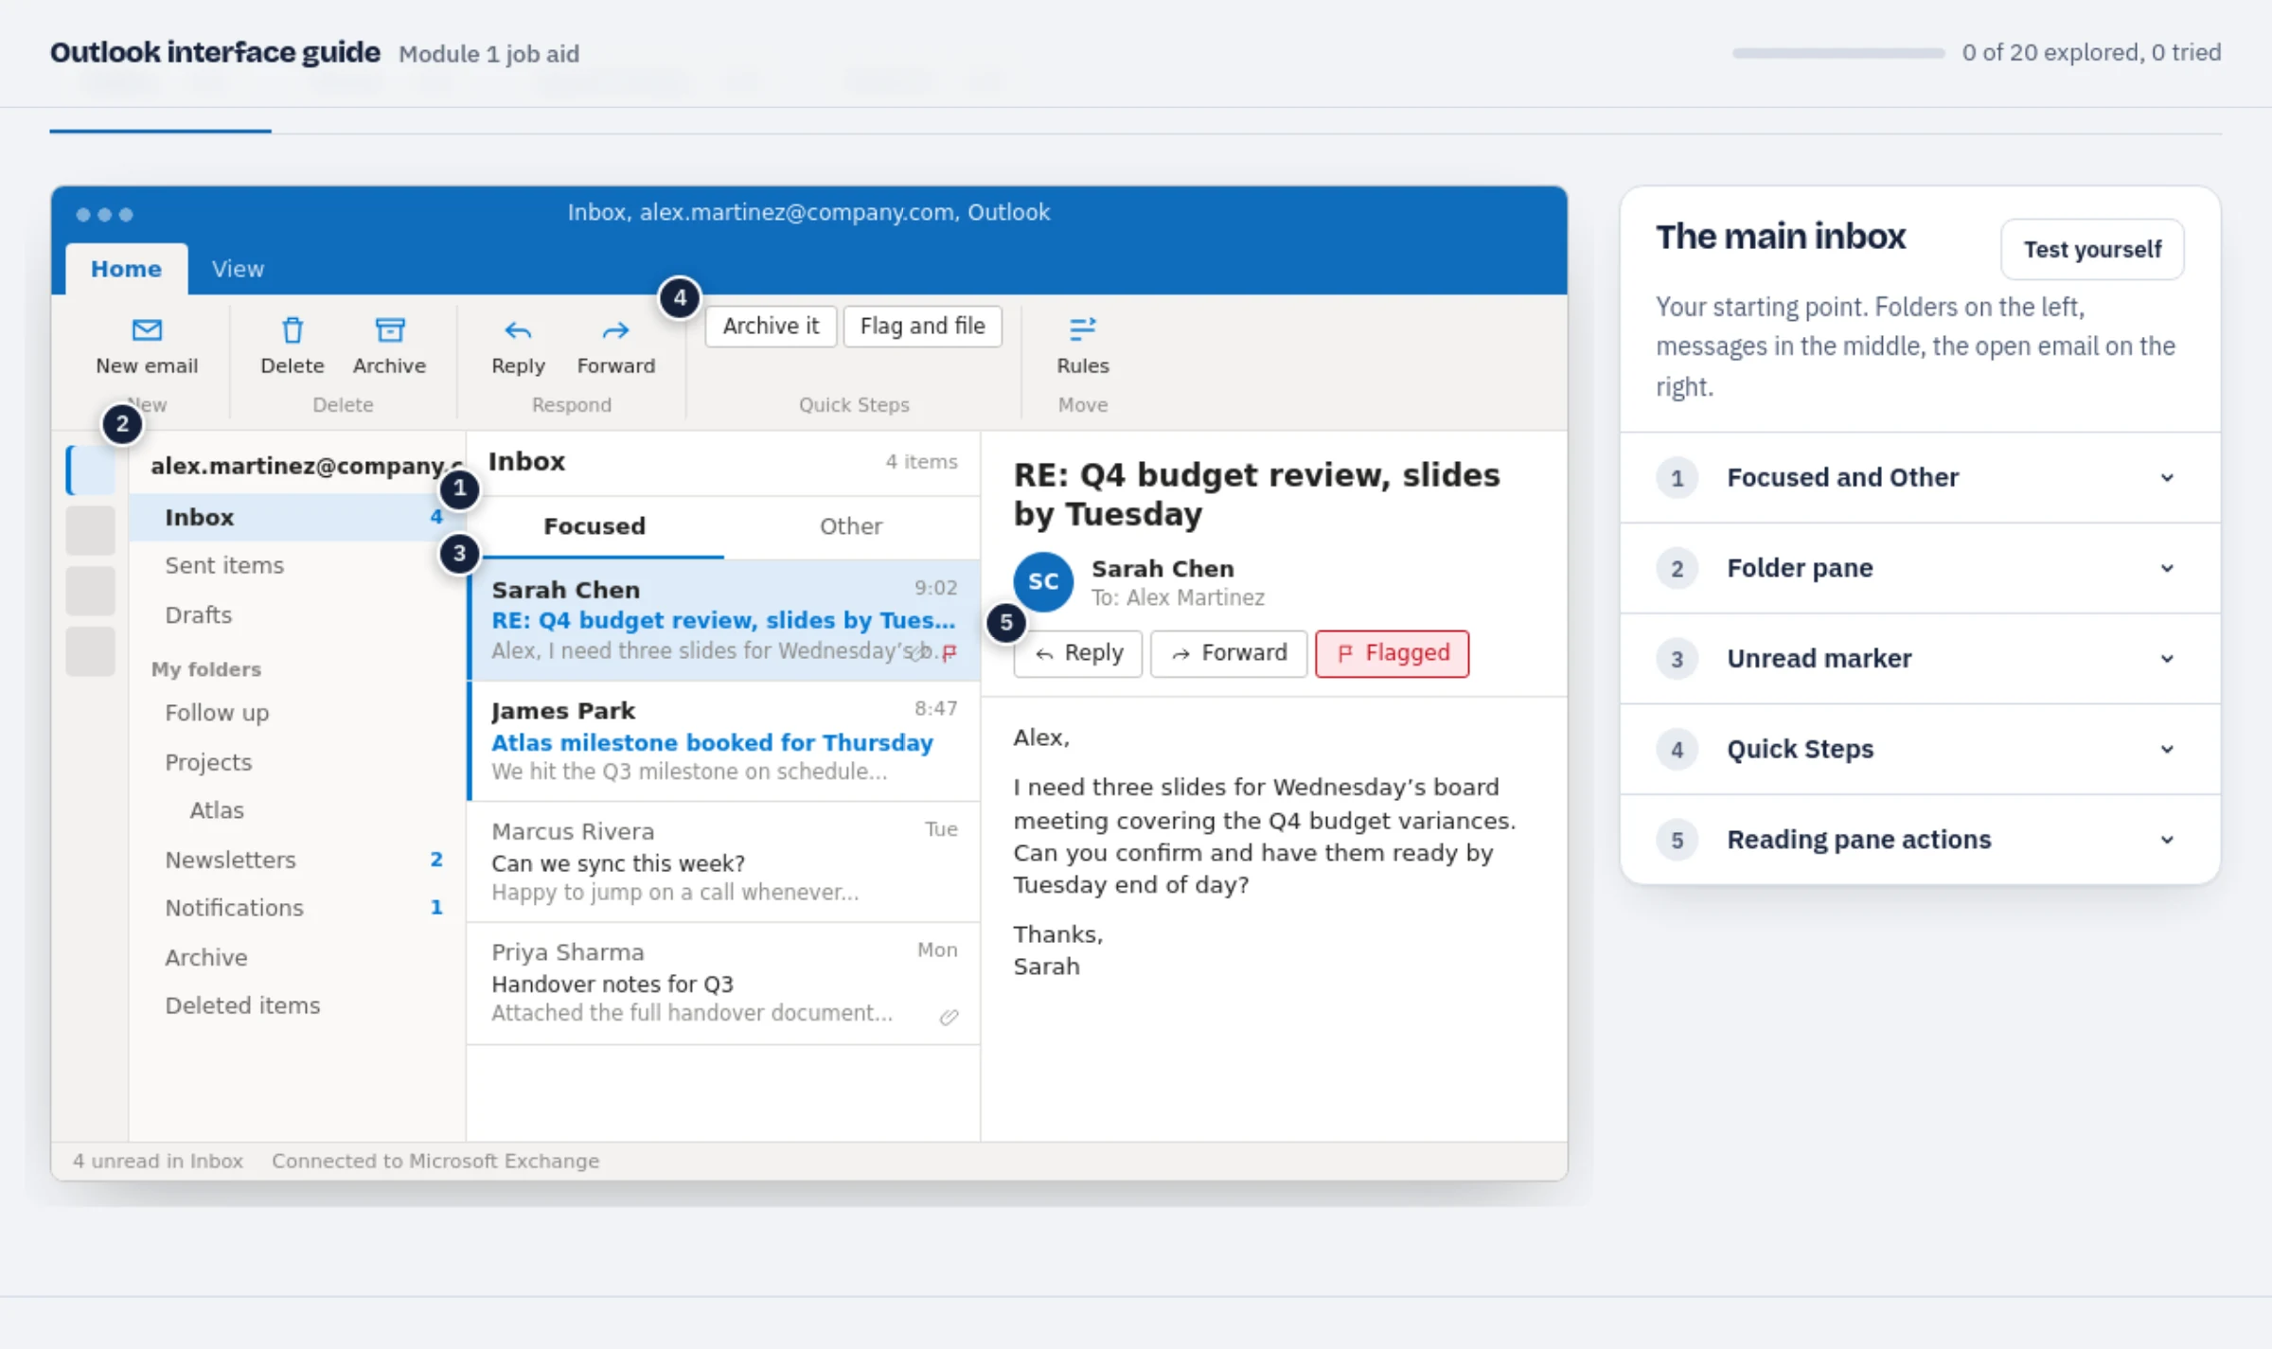The width and height of the screenshot is (2272, 1349).
Task: Open the Deleted items folder
Action: (296, 1005)
